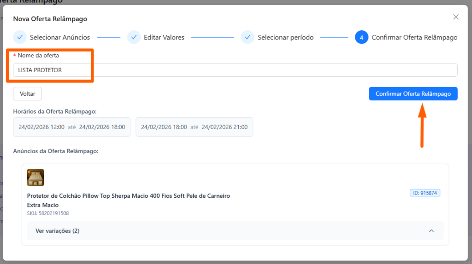
Task: Click the checkmark icon for Selecionar Anúncios
Action: (20, 37)
